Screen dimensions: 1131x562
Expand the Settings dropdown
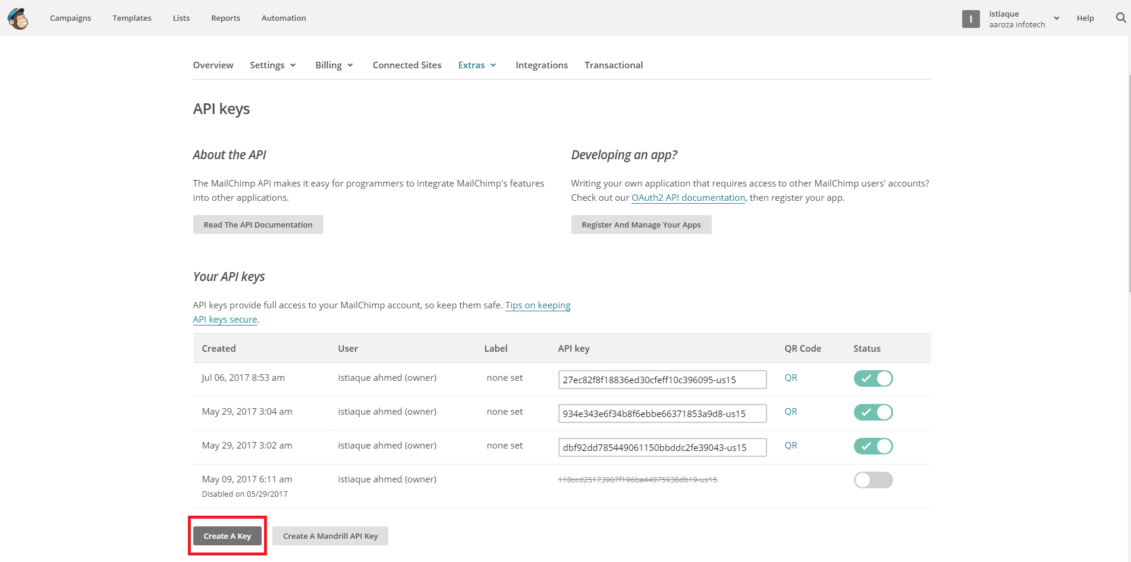click(273, 65)
